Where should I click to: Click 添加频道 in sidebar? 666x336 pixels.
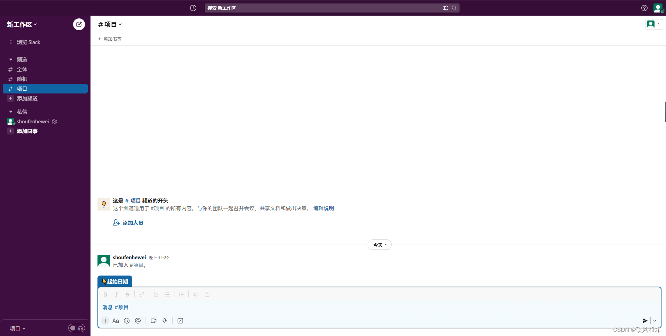click(27, 98)
